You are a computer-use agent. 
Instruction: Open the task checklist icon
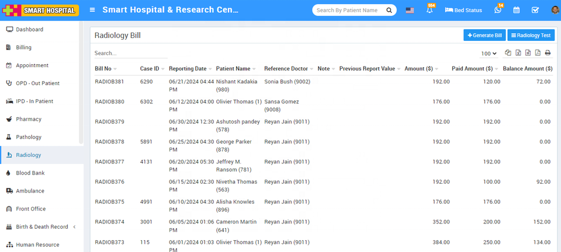tap(535, 10)
